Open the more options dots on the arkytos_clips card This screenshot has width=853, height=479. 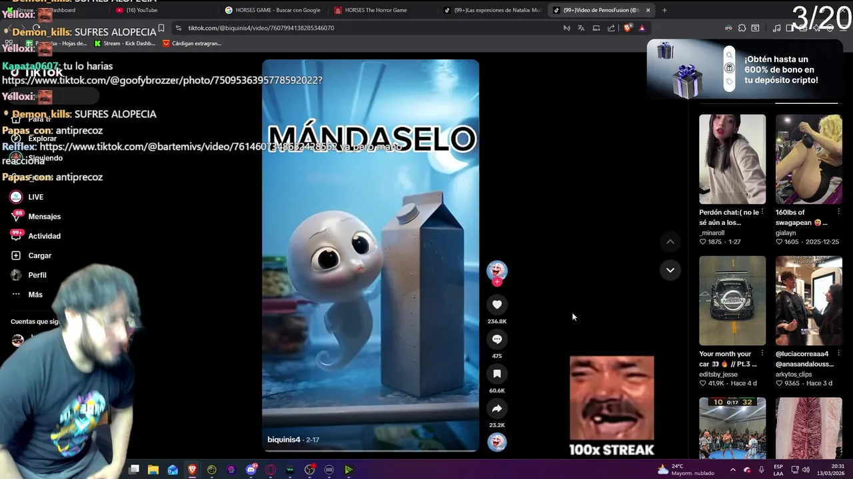click(x=838, y=353)
